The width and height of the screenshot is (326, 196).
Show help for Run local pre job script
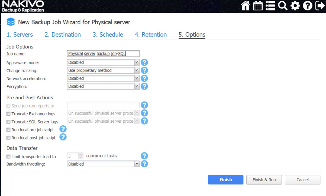click(x=63, y=129)
